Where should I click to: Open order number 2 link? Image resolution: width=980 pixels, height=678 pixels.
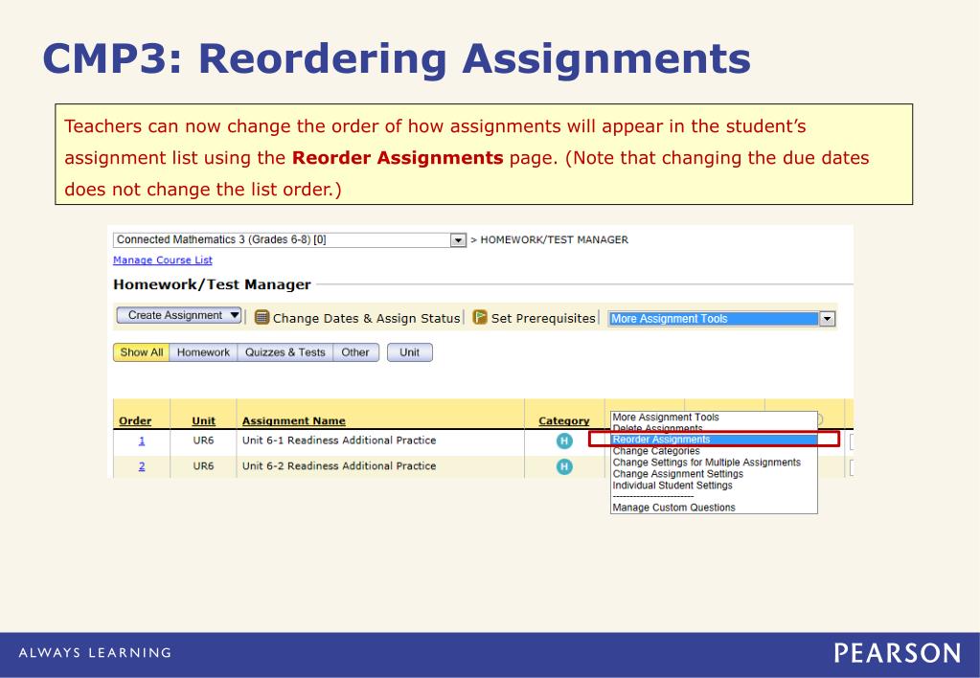(141, 466)
